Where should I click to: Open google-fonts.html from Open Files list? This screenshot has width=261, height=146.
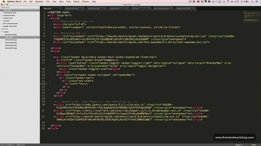pos(10,26)
